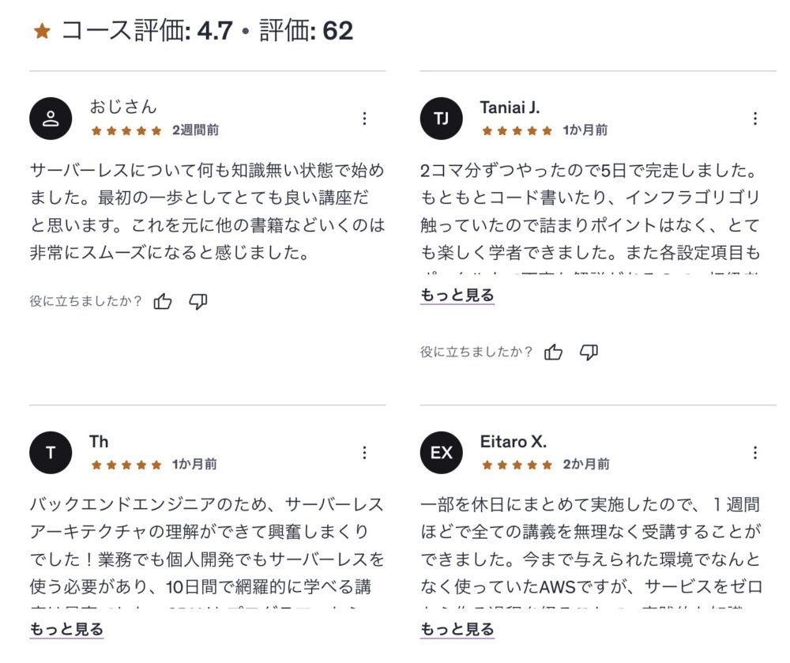Expand Eitaro X.'s review with もっと見る
The width and height of the screenshot is (790, 663).
click(x=457, y=630)
